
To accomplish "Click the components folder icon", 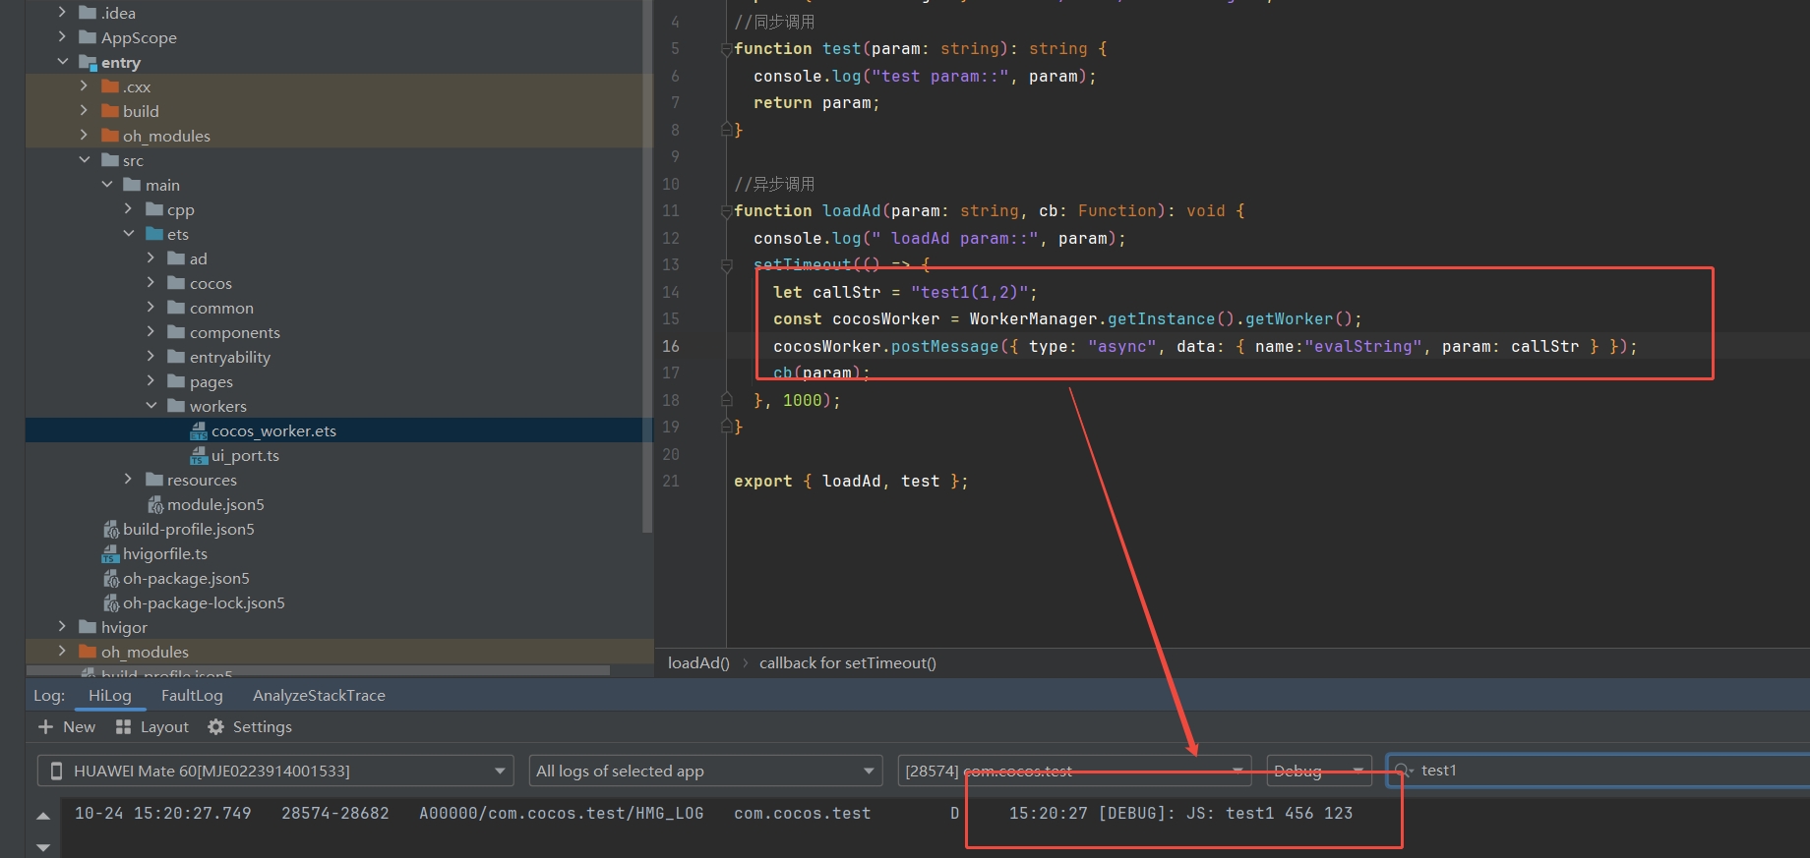I will (176, 332).
